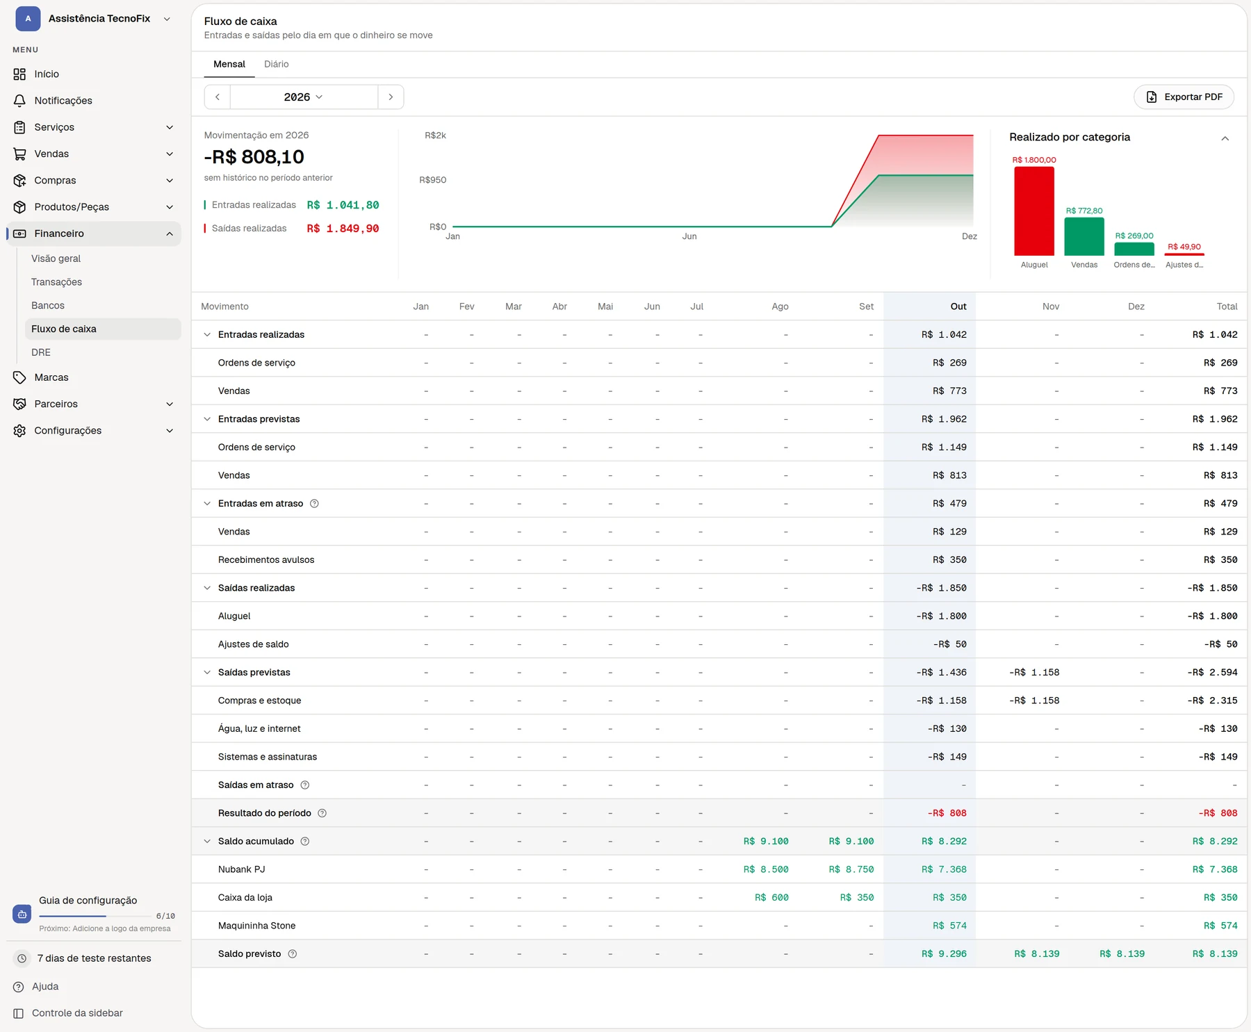The image size is (1251, 1032).
Task: Click the Produtos/Peças package icon
Action: tap(19, 207)
